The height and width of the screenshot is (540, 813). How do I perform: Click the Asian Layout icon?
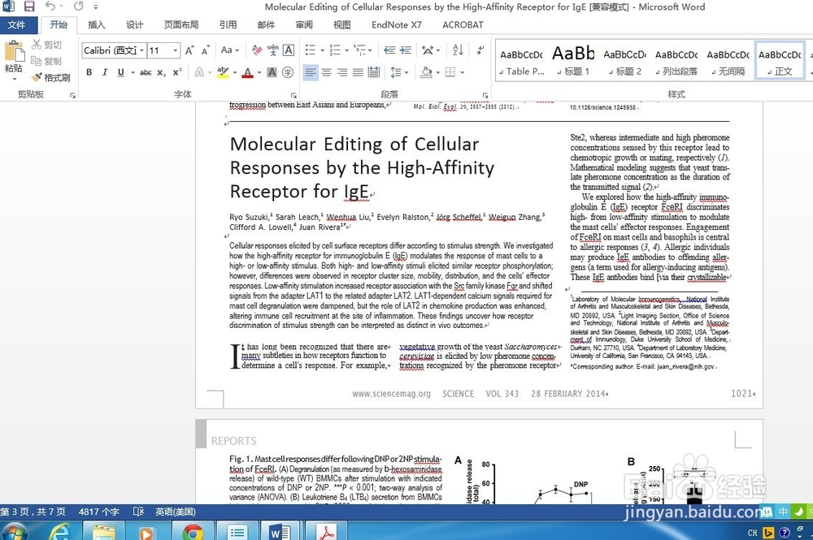click(428, 50)
